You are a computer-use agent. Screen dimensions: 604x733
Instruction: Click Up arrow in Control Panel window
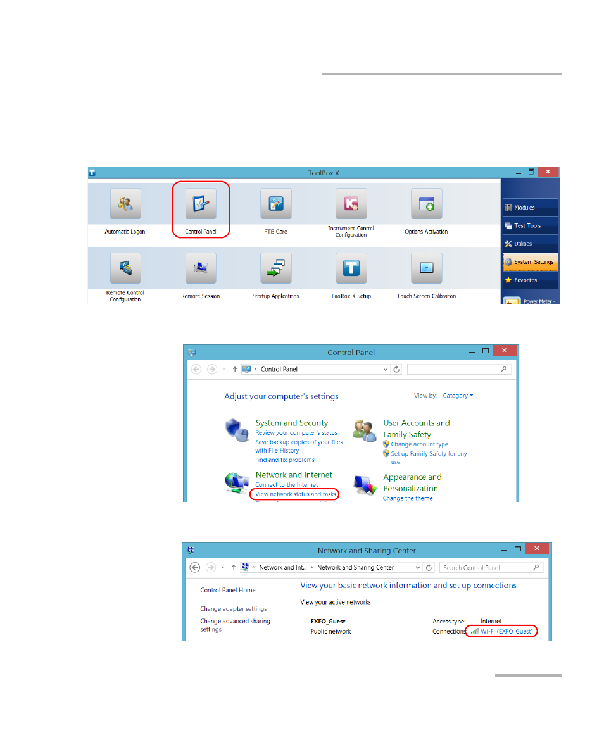(x=235, y=369)
